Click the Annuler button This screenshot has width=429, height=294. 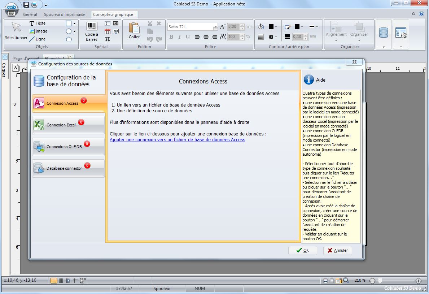pyautogui.click(x=338, y=250)
